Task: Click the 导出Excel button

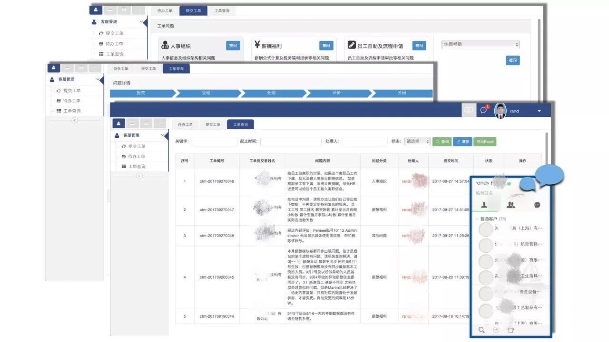Action: pyautogui.click(x=485, y=142)
